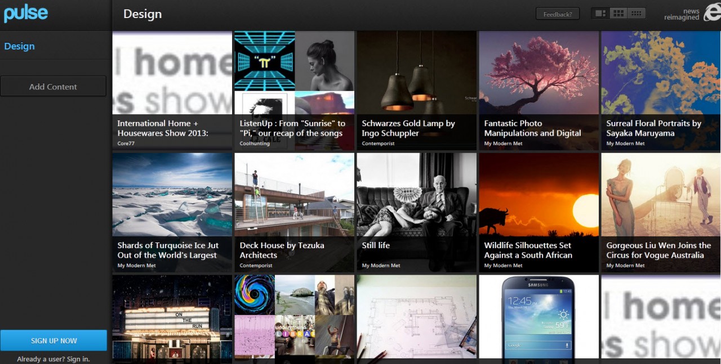Select the blue and yellow floral portrait image
The width and height of the screenshot is (721, 364).
[661, 73]
